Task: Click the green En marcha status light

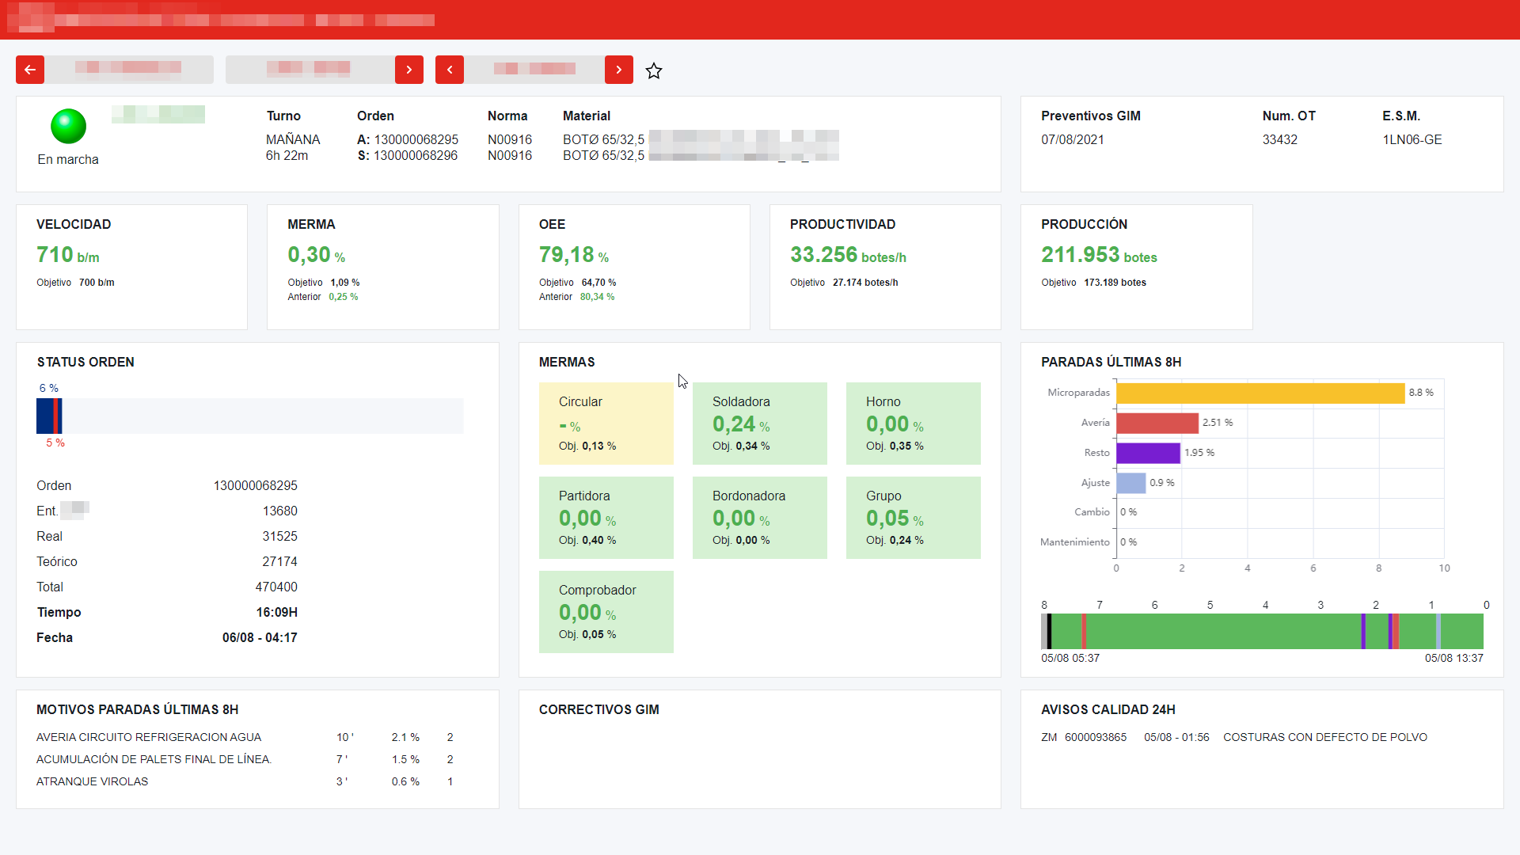Action: 68,126
